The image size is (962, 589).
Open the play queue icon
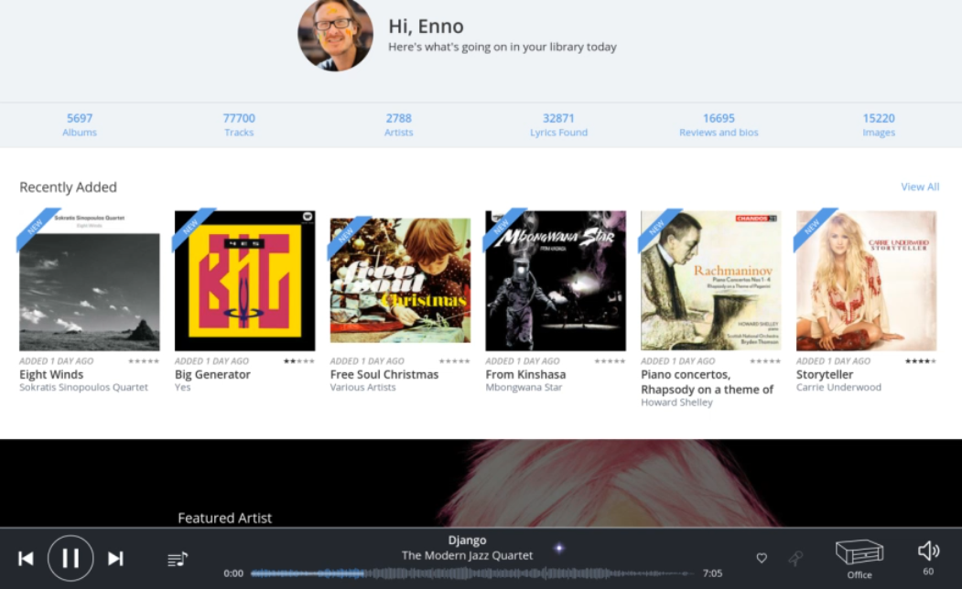[x=178, y=558]
